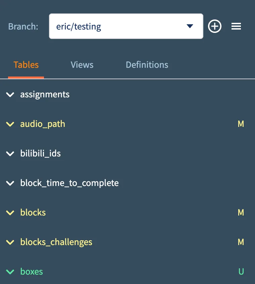Viewport: 255px width, 284px height.
Task: Click the plus icon to create new branch
Action: [215, 26]
